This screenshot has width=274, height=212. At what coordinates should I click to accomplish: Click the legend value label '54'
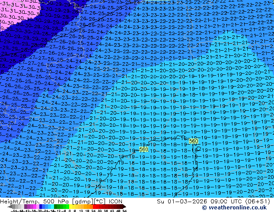pyautogui.click(x=124, y=211)
